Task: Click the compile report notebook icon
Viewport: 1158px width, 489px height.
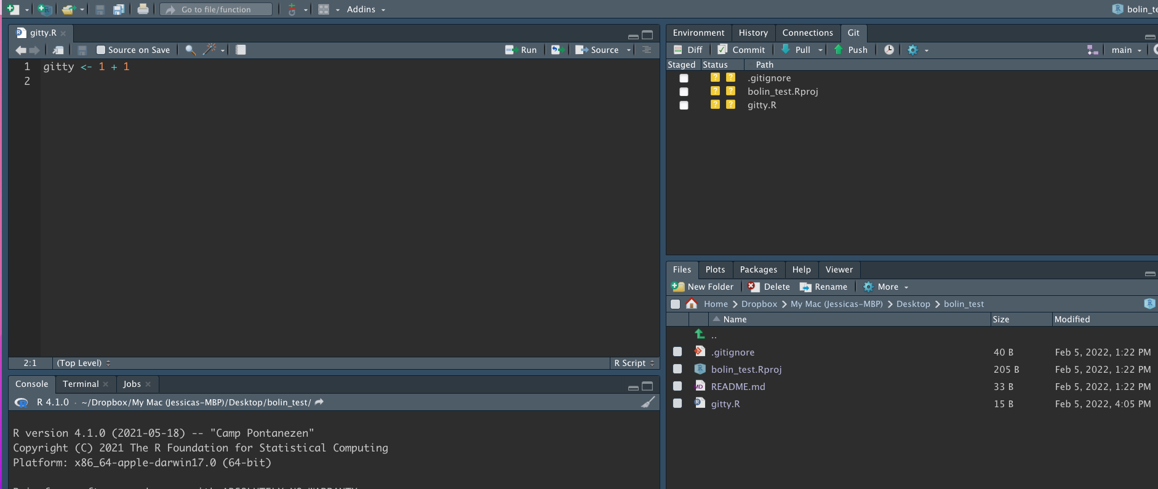Action: 241,50
